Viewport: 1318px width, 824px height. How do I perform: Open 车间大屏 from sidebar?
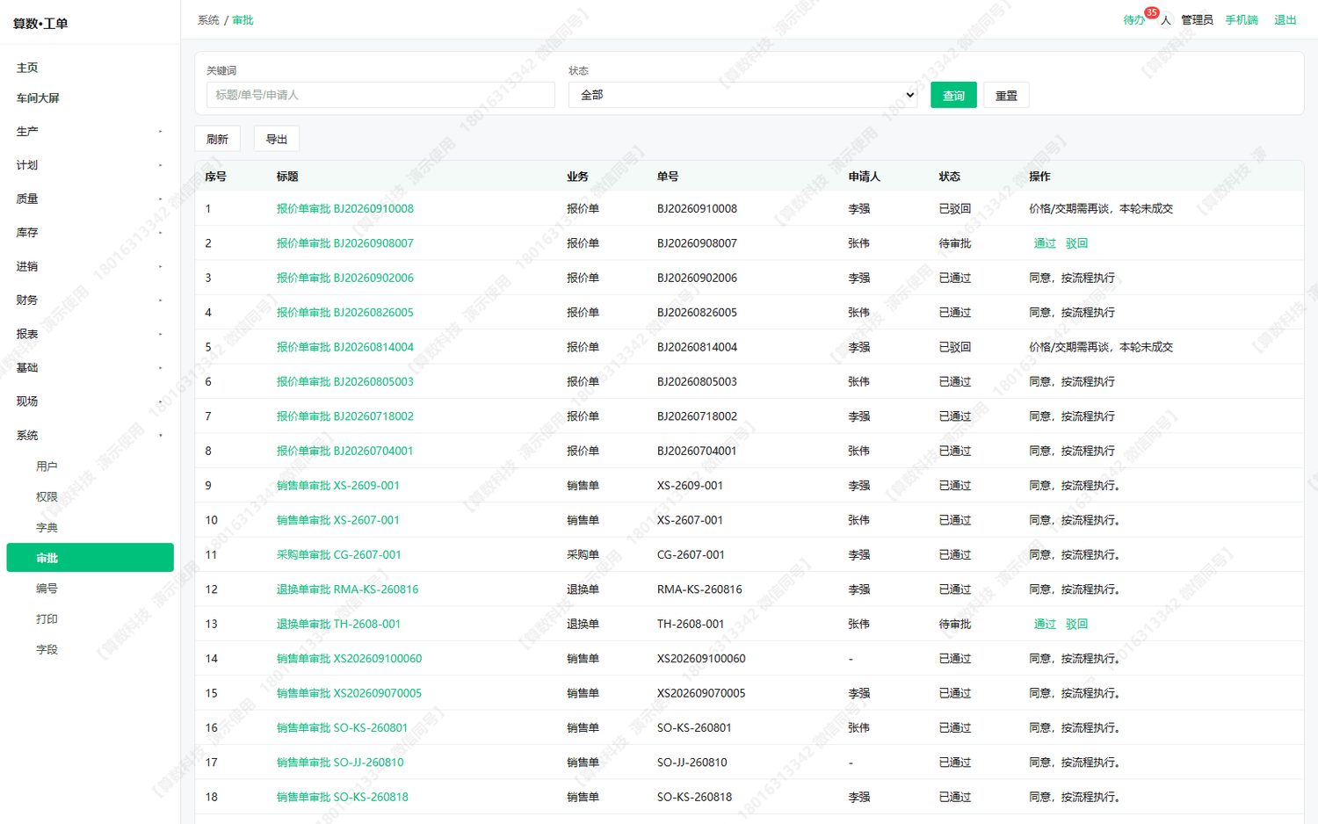click(x=38, y=98)
